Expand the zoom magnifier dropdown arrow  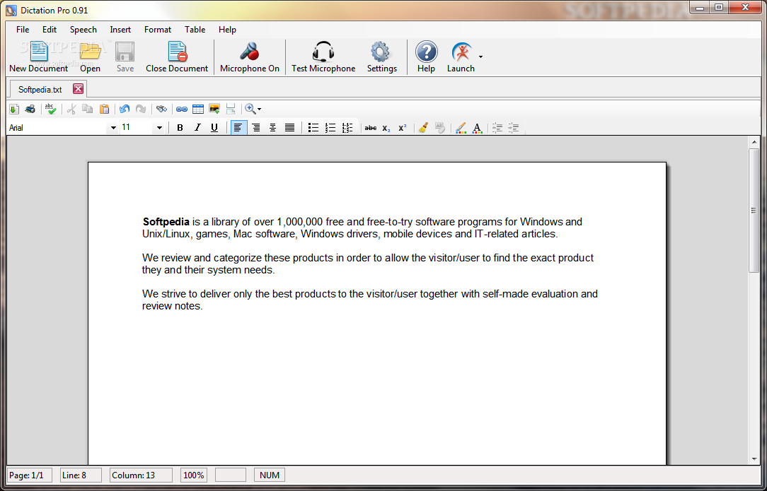(259, 110)
